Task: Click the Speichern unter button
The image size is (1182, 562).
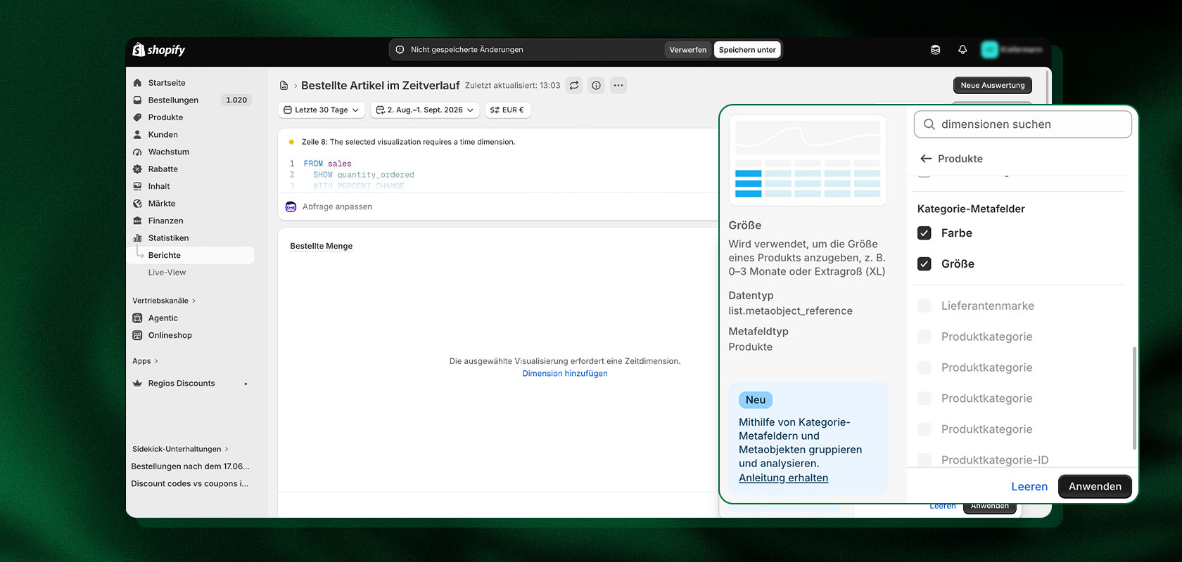Action: (747, 50)
